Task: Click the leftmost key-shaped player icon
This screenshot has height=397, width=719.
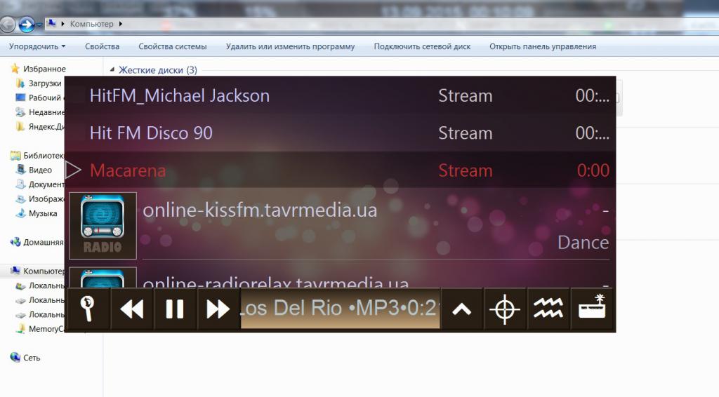Action: (88, 309)
